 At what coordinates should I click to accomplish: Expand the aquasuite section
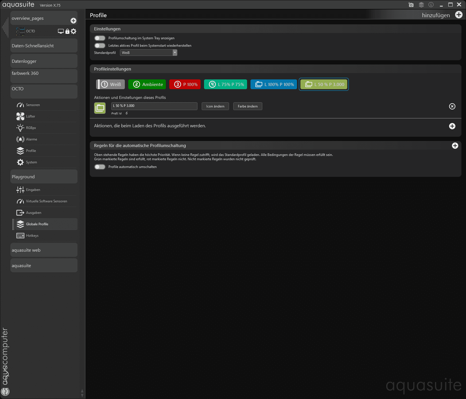pos(44,265)
